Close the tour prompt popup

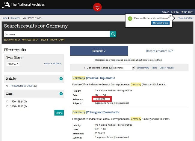tap(170, 16)
